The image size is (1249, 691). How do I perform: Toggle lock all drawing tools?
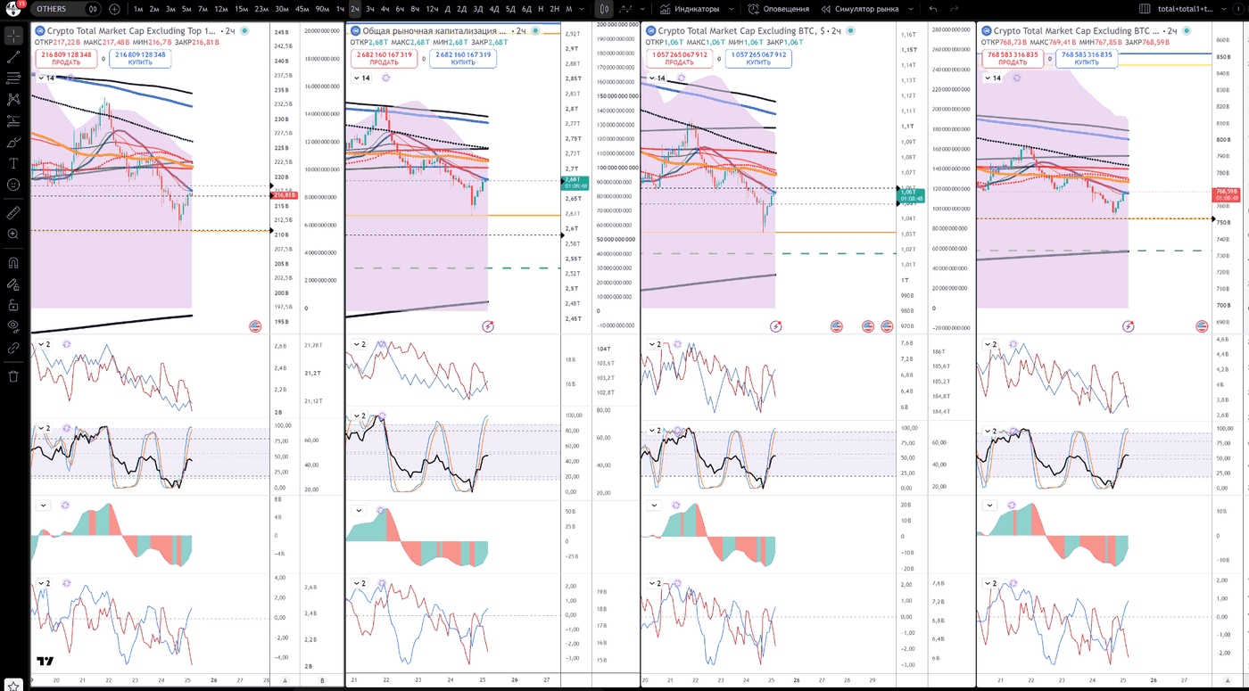coord(13,305)
